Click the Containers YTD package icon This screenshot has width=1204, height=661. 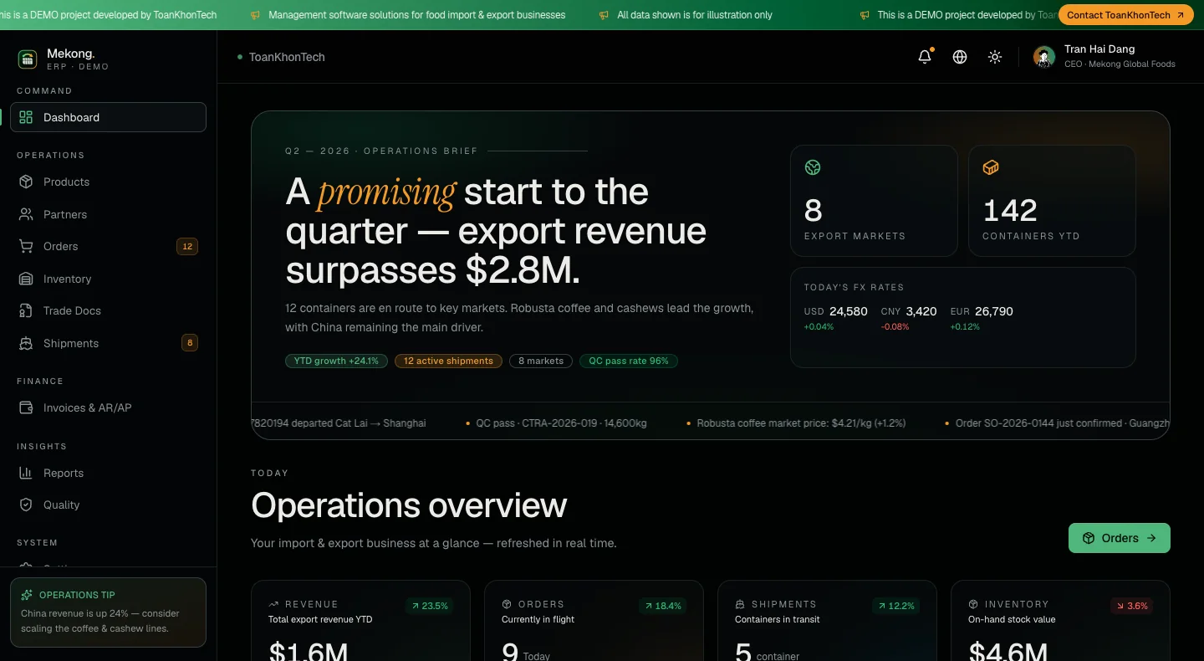(x=991, y=167)
